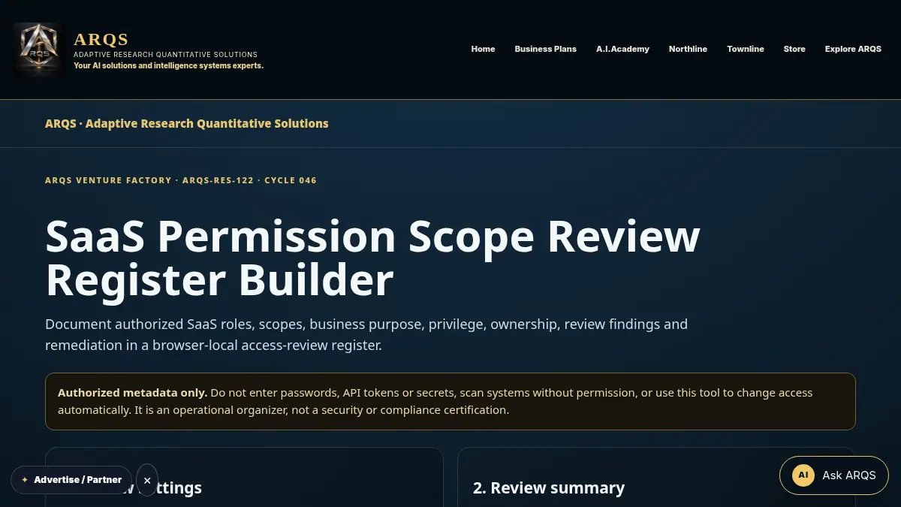Screen dimensions: 901x507
Task: Open the Home menu item
Action: pos(483,49)
